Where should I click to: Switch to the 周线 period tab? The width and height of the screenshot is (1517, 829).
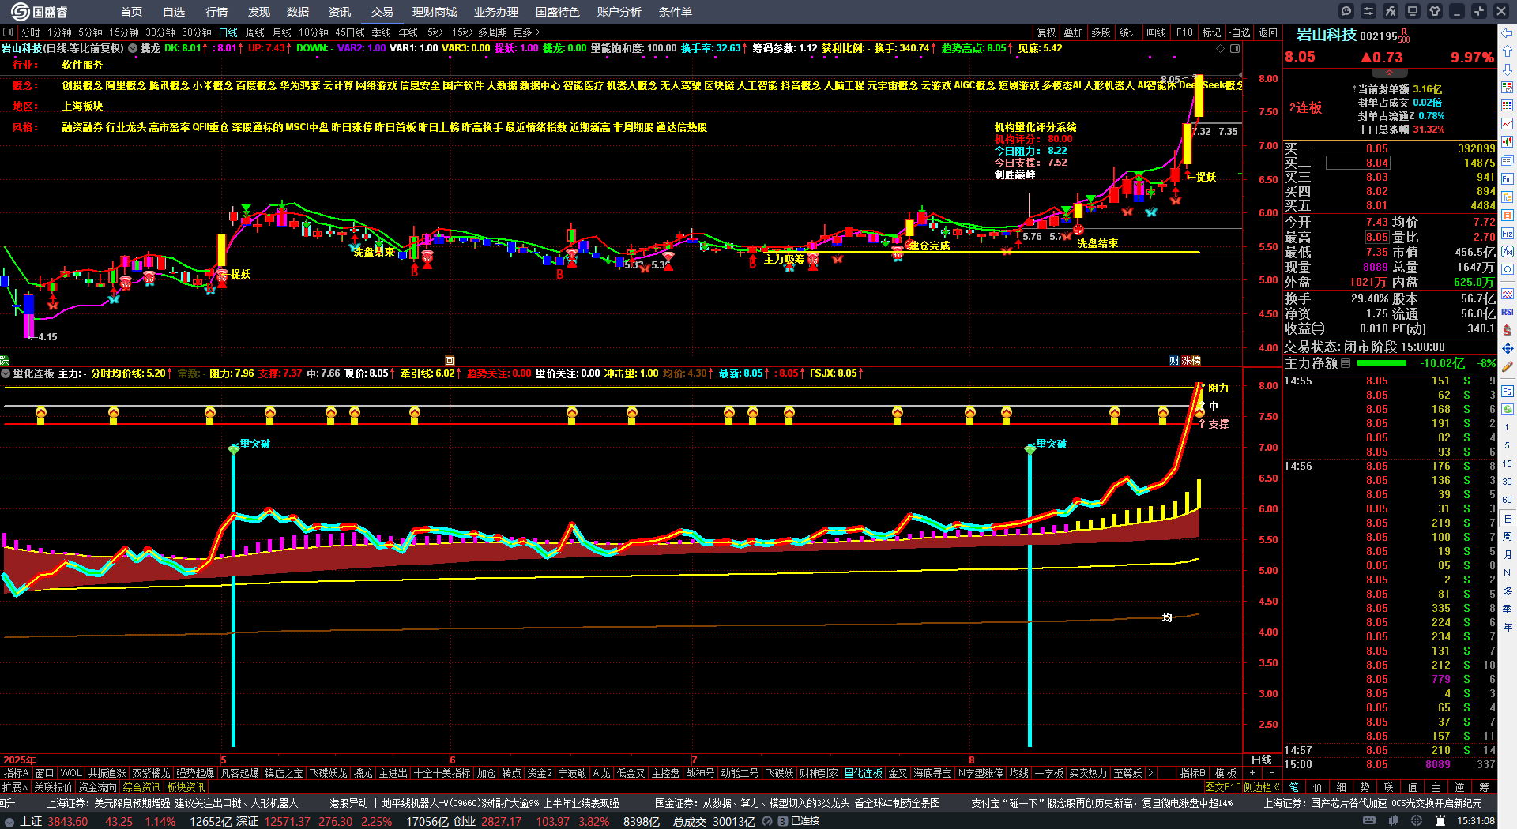[255, 32]
